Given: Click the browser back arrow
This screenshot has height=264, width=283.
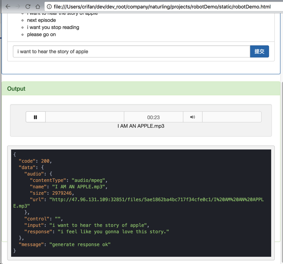Looking at the screenshot, I should (8, 6).
